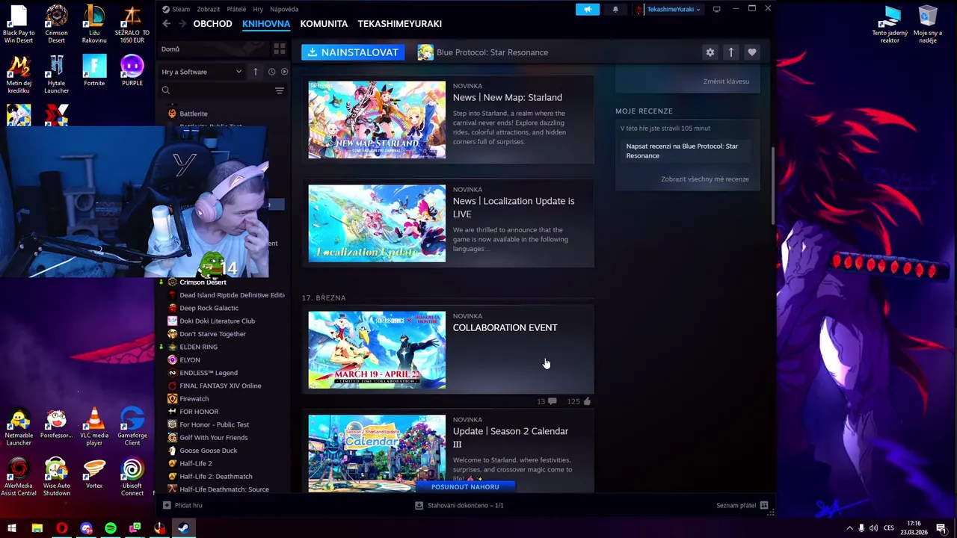Toggle the sort order arrow by Hry a Software

point(256,72)
